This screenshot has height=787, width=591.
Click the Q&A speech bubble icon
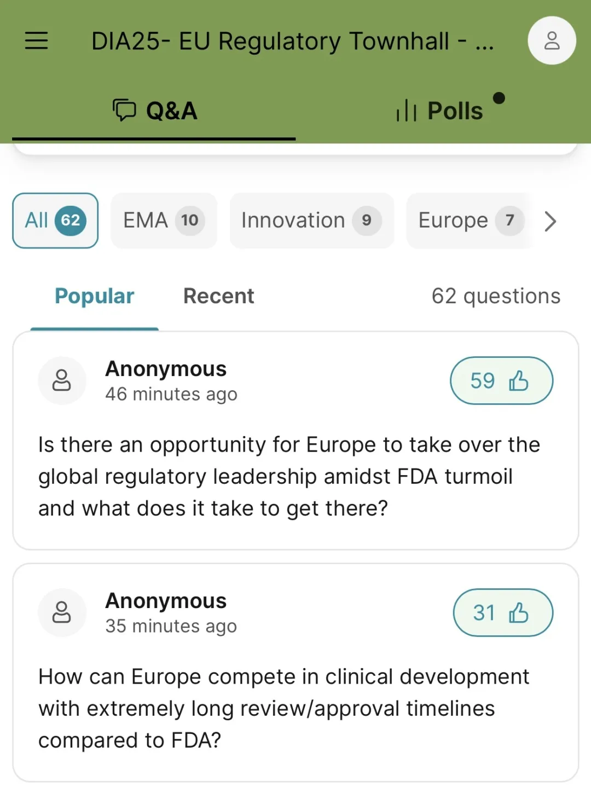coord(124,110)
